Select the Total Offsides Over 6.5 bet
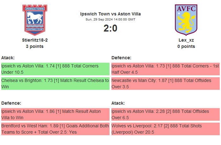 [165, 114]
